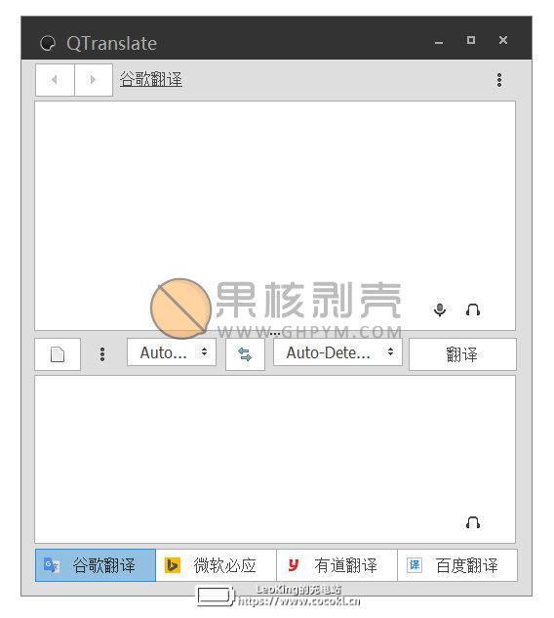
Task: Go forward with the right arrow
Action: (x=94, y=80)
